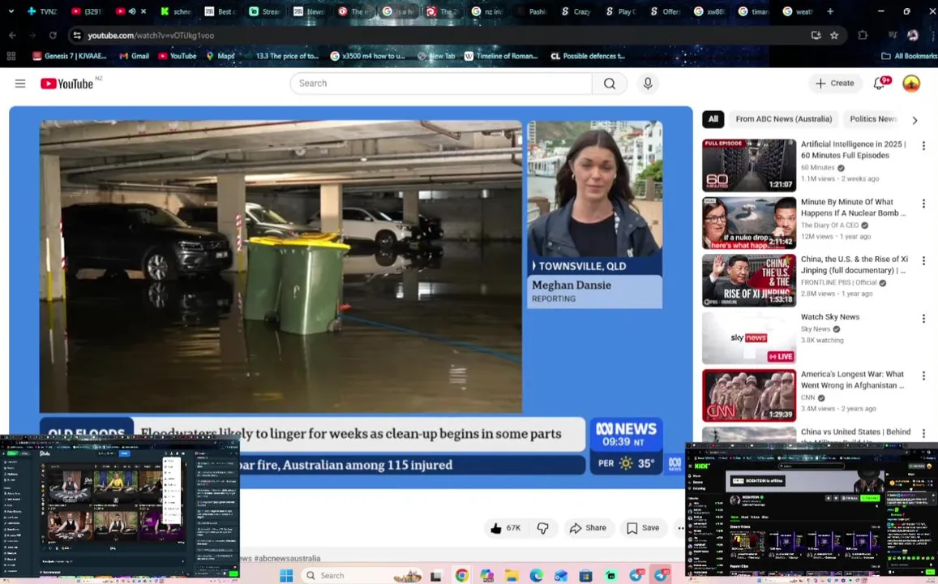This screenshot has width=938, height=584.
Task: Open options for Rise of Xi Jinping video
Action: click(923, 261)
